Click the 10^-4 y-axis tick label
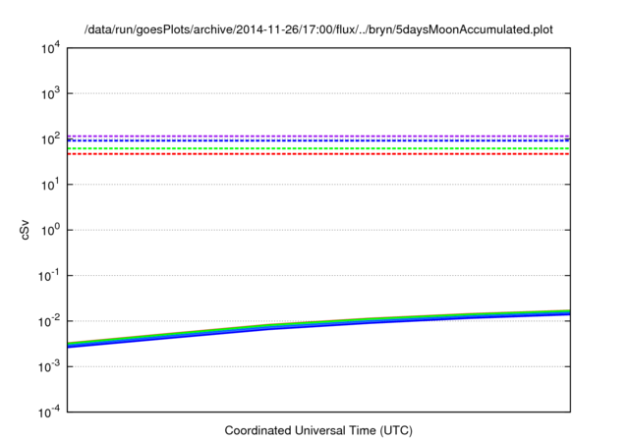This screenshot has width=629, height=440. point(49,412)
